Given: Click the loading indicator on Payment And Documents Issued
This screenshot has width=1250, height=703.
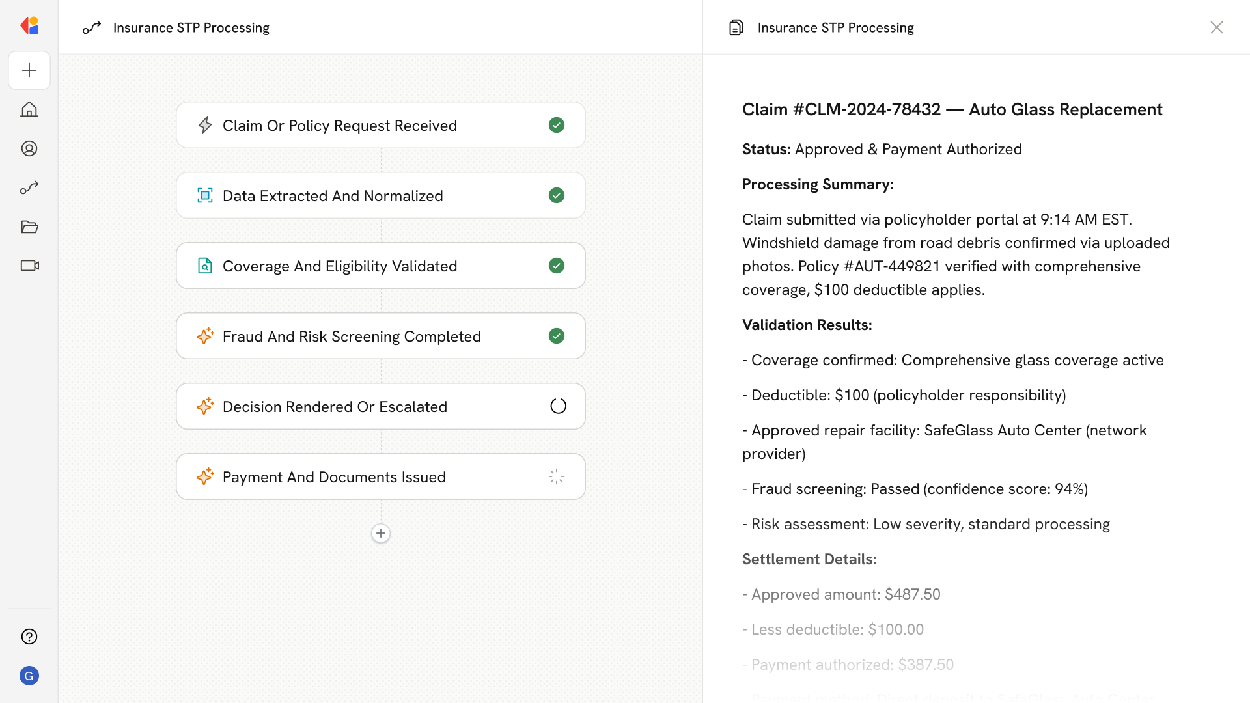Looking at the screenshot, I should (557, 476).
